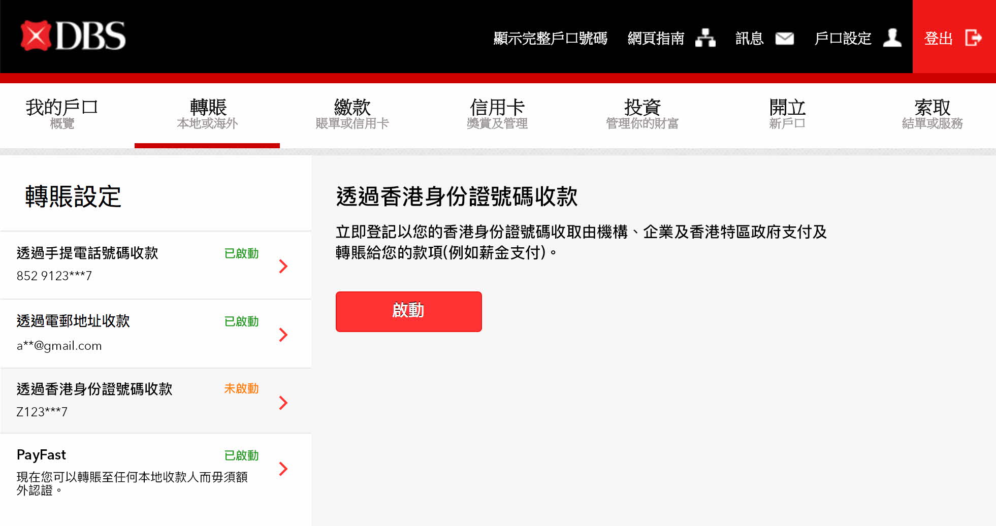Click the 未啟動 status for HKID
The width and height of the screenshot is (996, 526).
pyautogui.click(x=241, y=388)
